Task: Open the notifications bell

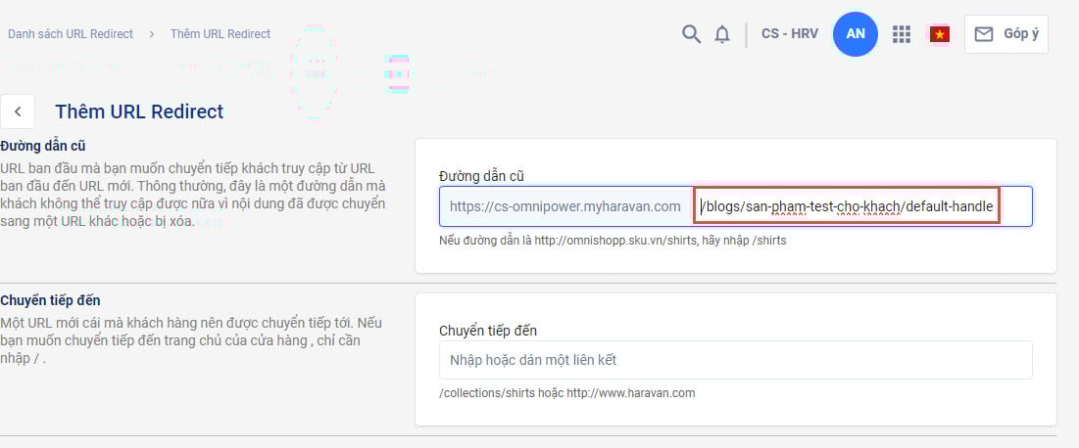Action: tap(722, 34)
